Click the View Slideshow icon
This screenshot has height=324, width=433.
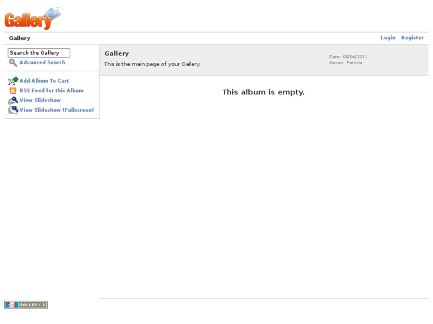pyautogui.click(x=13, y=100)
